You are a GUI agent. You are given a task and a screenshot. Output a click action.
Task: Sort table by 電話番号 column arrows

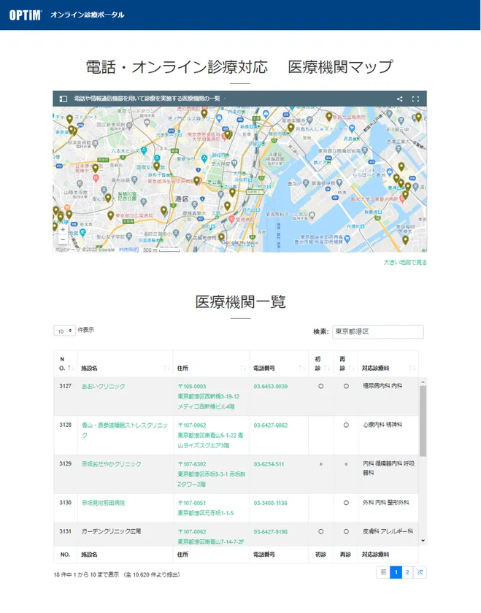[x=302, y=368]
